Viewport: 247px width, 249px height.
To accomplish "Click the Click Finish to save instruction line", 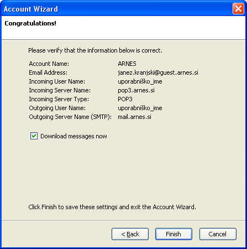I will pos(112,207).
